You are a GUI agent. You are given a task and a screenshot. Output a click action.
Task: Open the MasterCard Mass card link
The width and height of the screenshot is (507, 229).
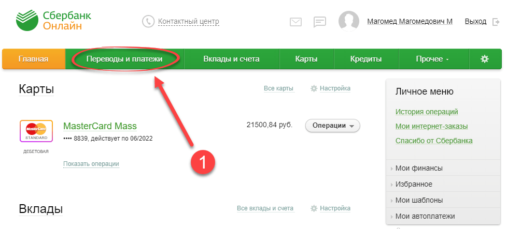100,126
